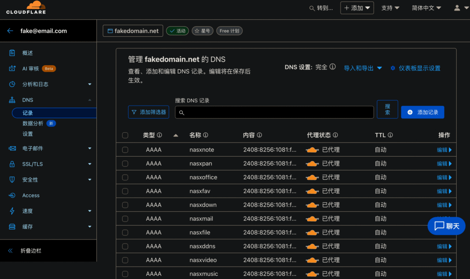Check the box for nasxoffice record
This screenshot has height=279, width=470.
[x=125, y=177]
